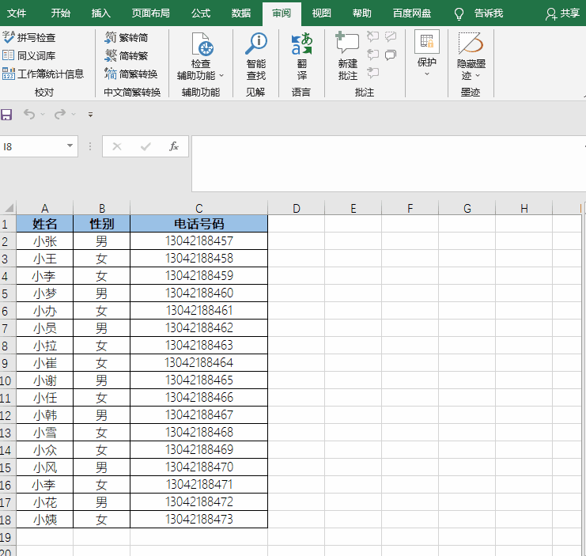Select cell containing 小张
The height and width of the screenshot is (556, 586).
[x=45, y=241]
